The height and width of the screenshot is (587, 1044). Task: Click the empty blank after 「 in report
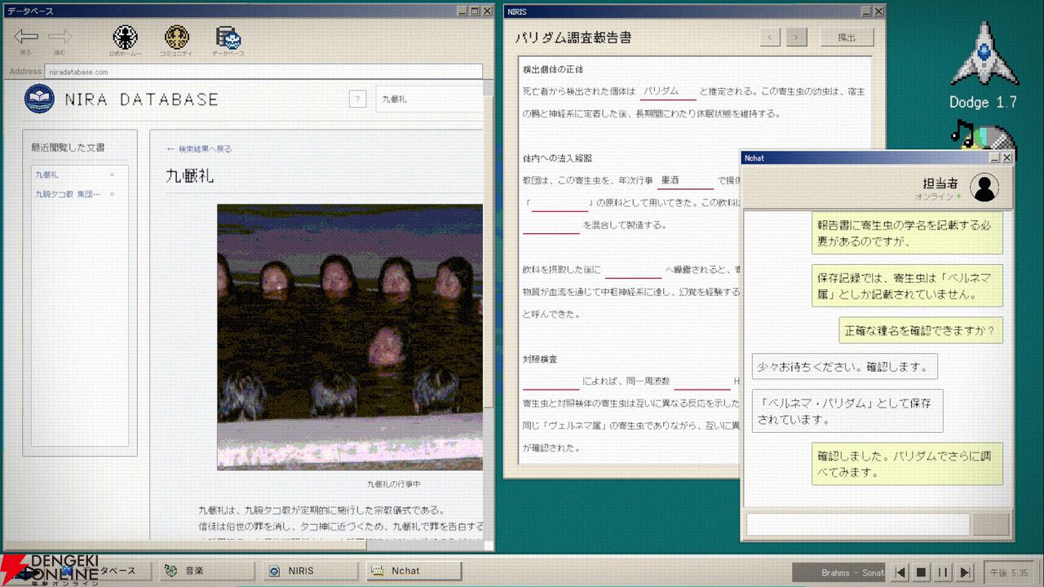[560, 202]
